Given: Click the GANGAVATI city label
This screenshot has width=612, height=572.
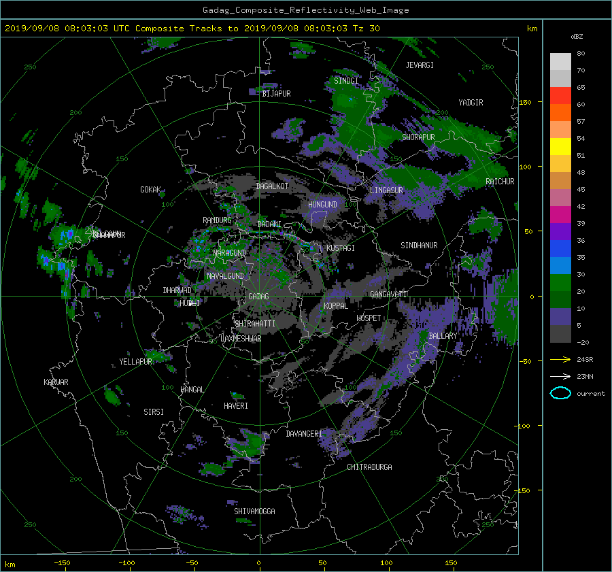Looking at the screenshot, I should [388, 294].
